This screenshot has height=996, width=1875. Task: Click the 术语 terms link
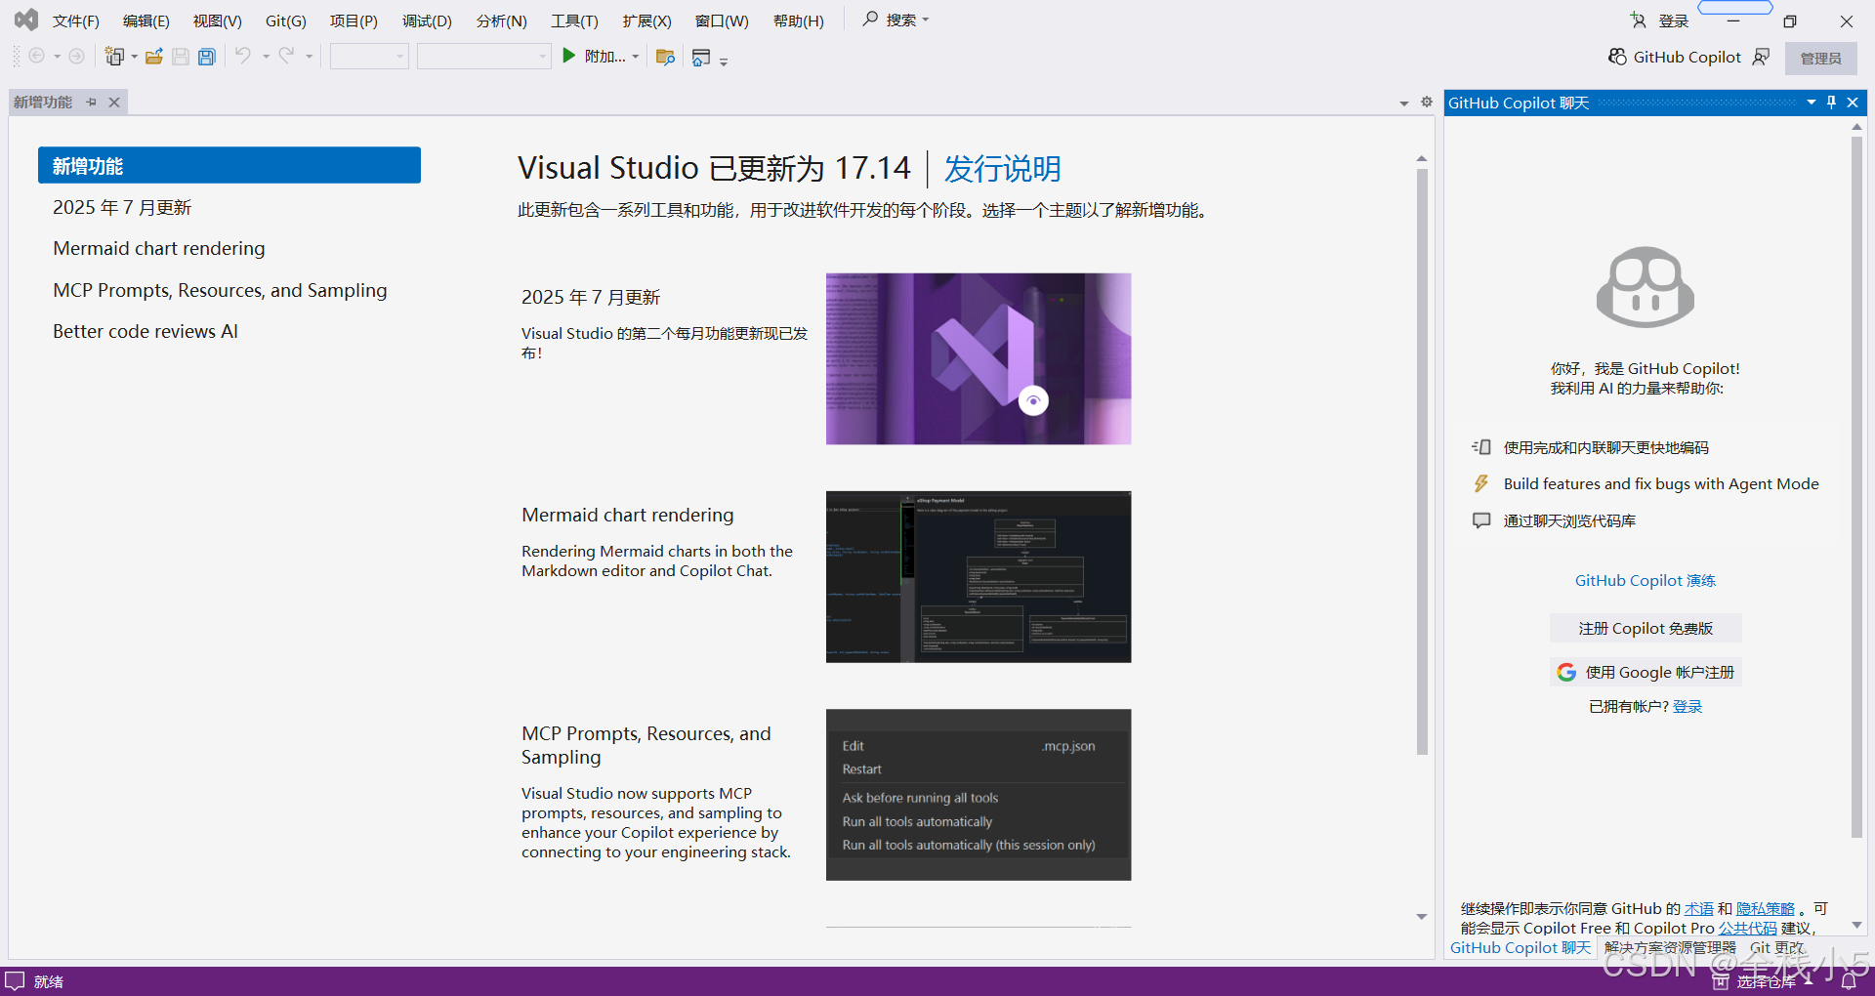[1698, 908]
